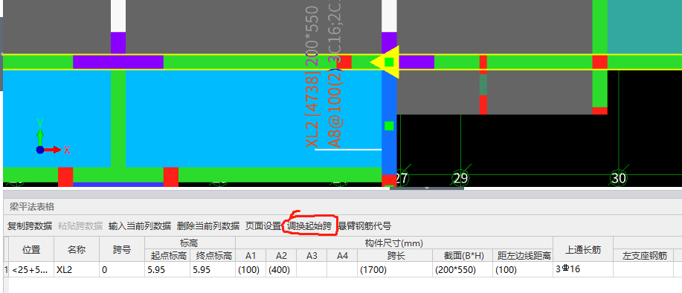Screen dimensions: 682x293
Task: Click 粘贴跨数据 button
Action: tap(80, 225)
